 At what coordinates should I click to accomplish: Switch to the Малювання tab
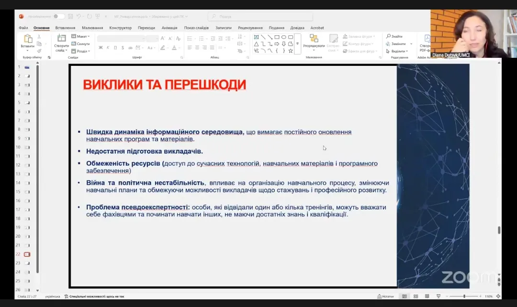coord(92,28)
